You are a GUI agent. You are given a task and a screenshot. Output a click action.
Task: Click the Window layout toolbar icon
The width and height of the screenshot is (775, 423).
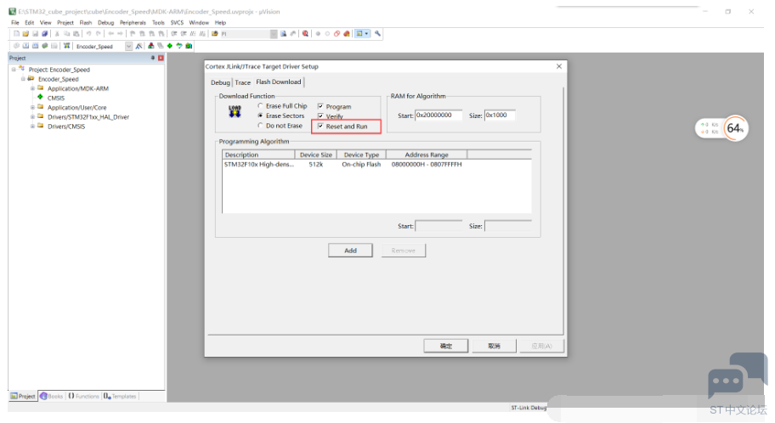point(359,34)
